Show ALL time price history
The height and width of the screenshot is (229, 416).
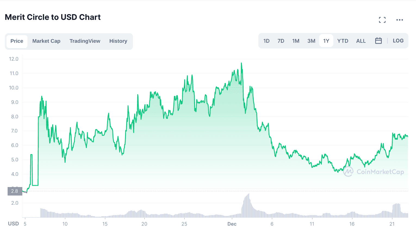pos(361,41)
